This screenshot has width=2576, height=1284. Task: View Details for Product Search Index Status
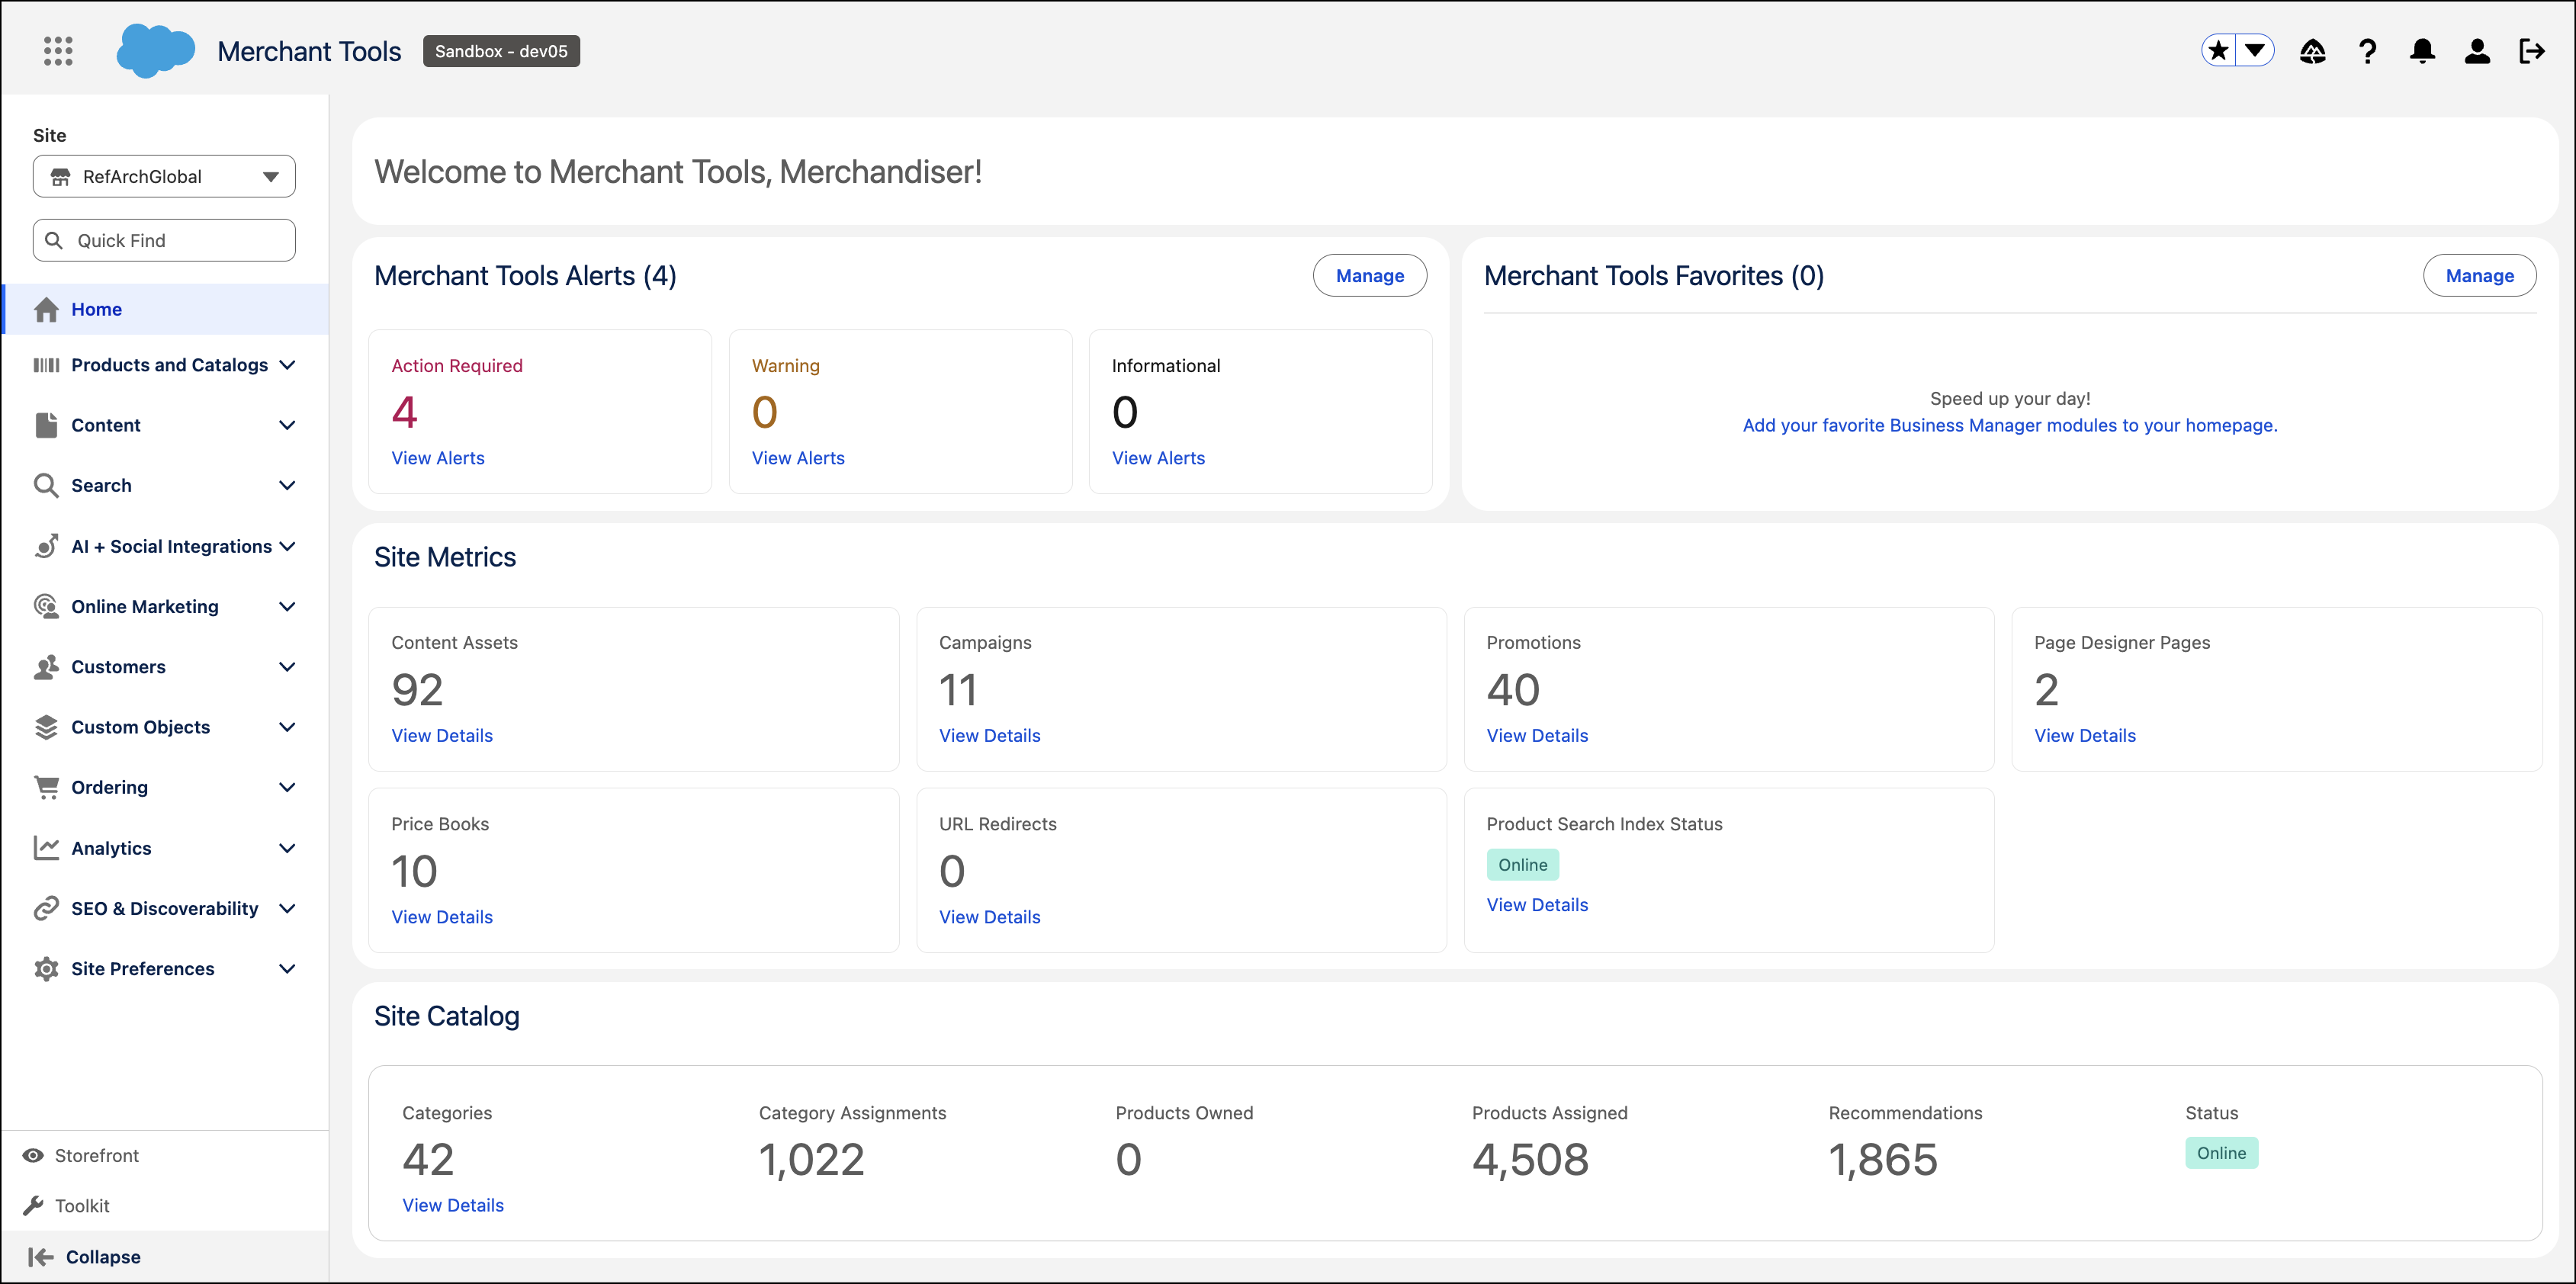pos(1537,905)
